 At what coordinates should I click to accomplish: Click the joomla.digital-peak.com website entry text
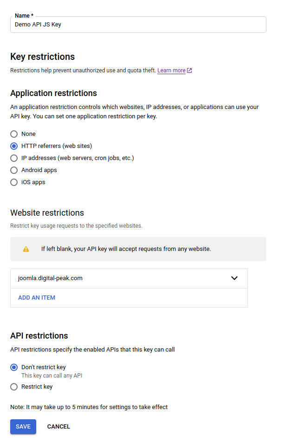(50, 278)
